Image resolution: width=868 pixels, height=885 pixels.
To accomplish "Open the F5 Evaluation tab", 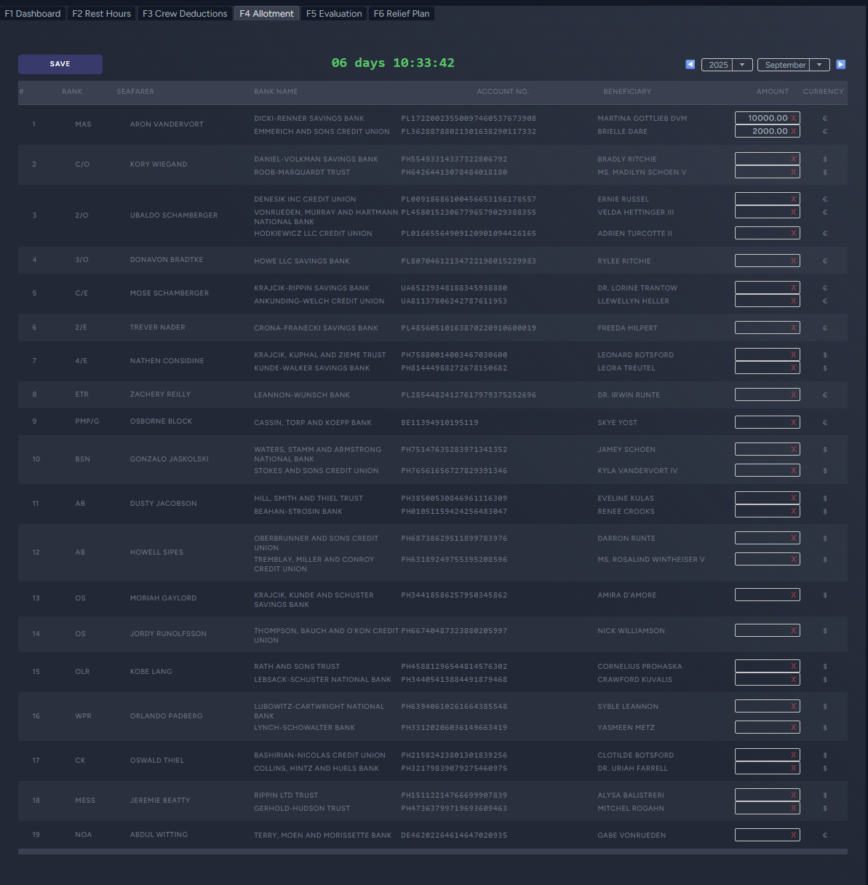I will (x=334, y=14).
